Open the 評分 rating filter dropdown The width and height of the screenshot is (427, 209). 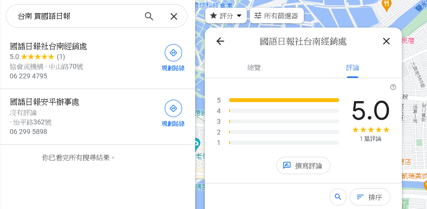pyautogui.click(x=226, y=15)
